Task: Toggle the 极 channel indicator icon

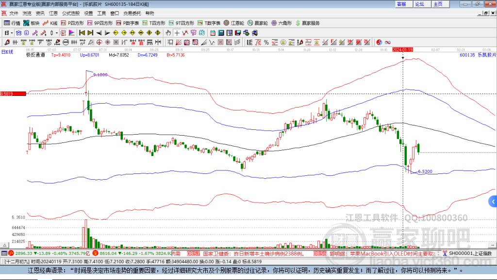Action: point(64,33)
